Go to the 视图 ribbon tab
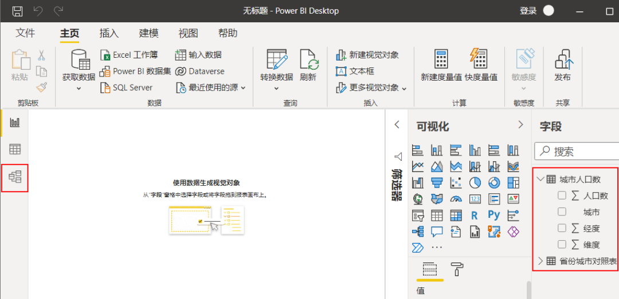Screen dimensions: 619x299 coord(189,33)
